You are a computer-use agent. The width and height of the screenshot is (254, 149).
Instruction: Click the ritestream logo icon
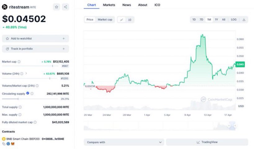pos(5,7)
